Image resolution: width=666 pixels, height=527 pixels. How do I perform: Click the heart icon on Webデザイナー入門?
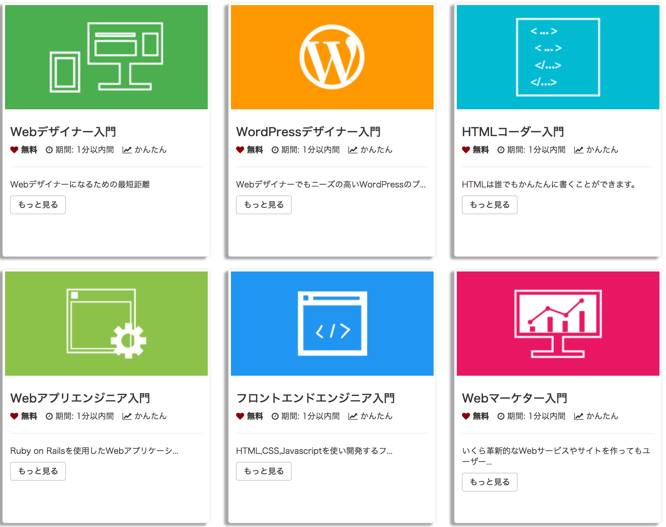(x=14, y=150)
